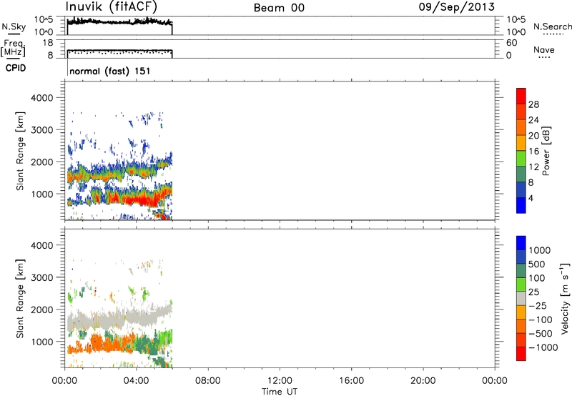Click the '20:00' time axis label
Image resolution: width=572 pixels, height=396 pixels.
point(423,381)
